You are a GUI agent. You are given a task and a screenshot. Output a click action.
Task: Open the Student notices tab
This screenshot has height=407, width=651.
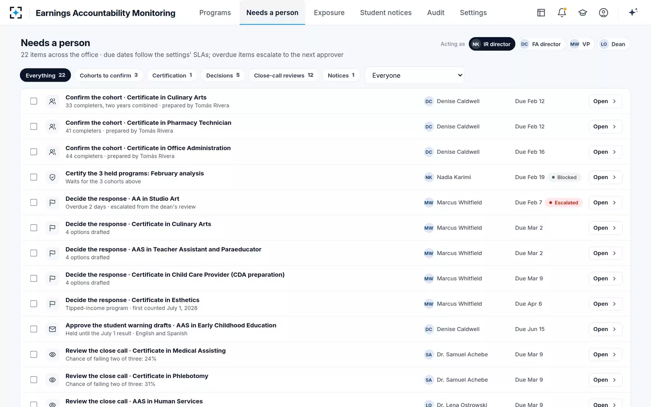click(x=386, y=13)
